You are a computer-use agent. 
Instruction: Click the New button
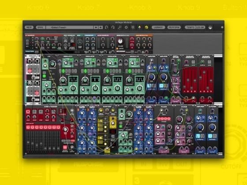tap(29, 27)
